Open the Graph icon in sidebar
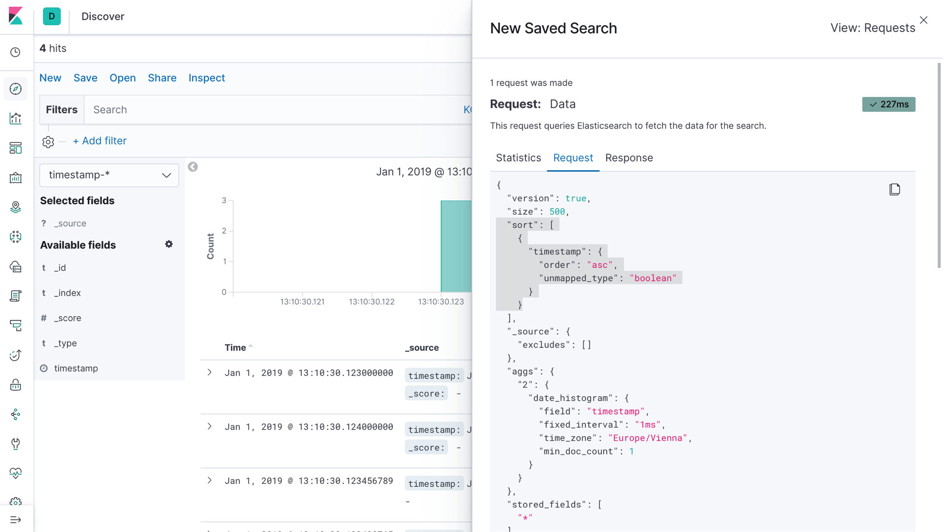 tap(16, 414)
